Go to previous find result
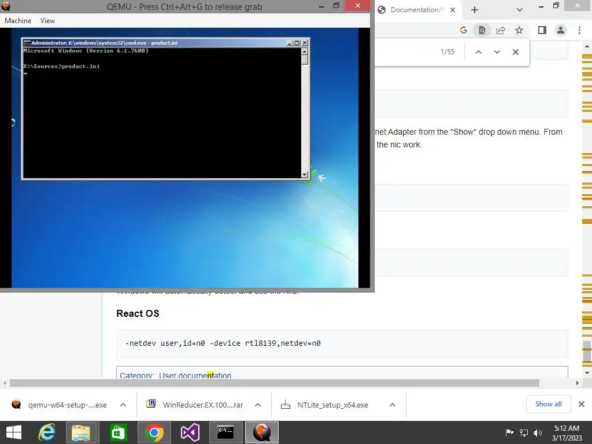Screen dimensions: 592x444 pos(478,52)
